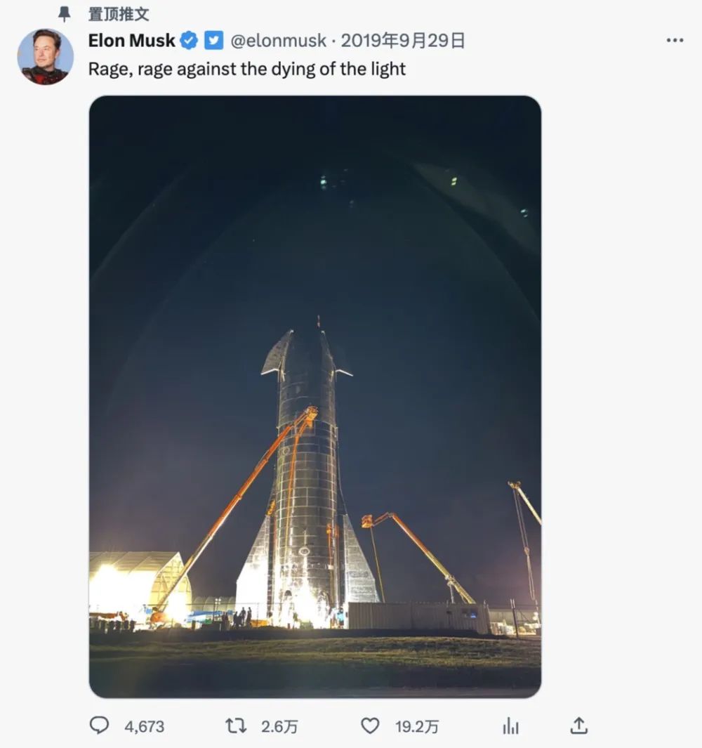Click the Elon Musk display name

pyautogui.click(x=132, y=41)
